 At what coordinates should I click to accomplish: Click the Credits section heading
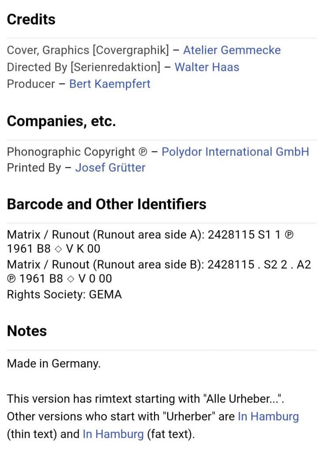[x=31, y=19]
